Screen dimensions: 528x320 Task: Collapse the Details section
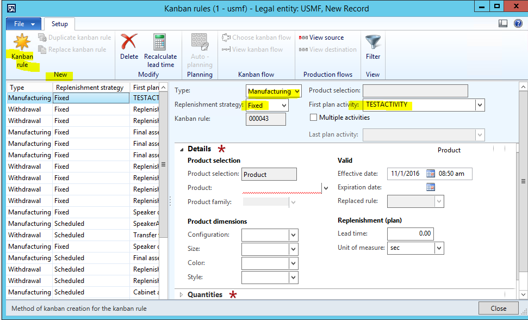[180, 149]
